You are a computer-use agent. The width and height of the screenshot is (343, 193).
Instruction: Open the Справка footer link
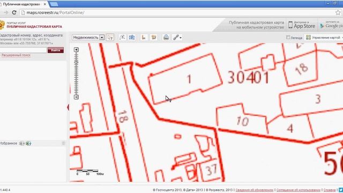tap(329, 190)
